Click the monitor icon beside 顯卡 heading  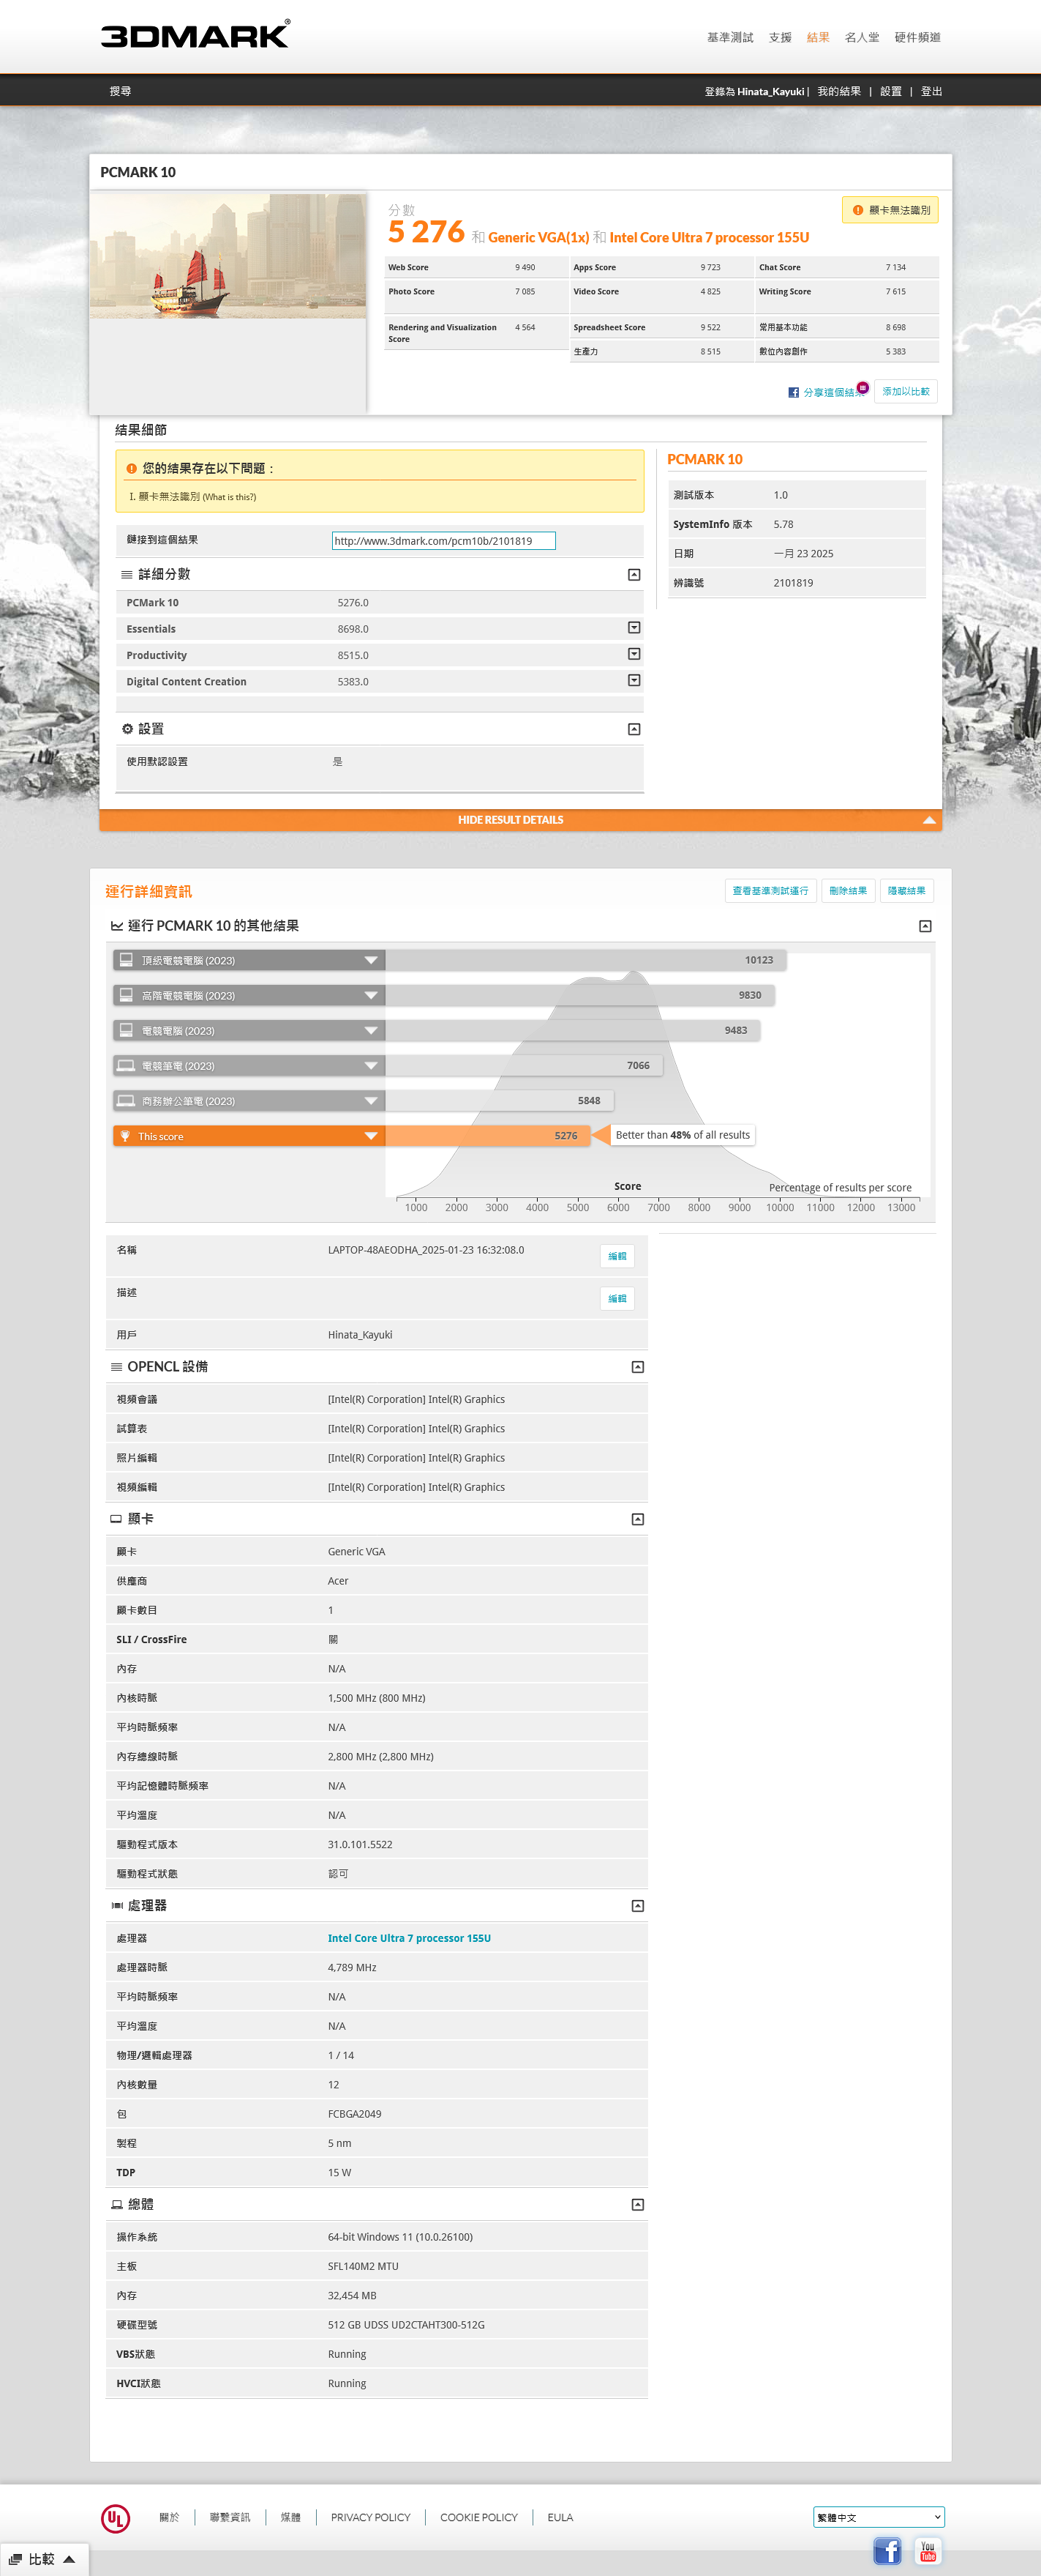(116, 1519)
